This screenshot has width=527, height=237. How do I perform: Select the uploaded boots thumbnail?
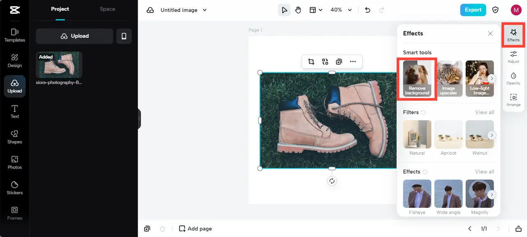pyautogui.click(x=59, y=65)
